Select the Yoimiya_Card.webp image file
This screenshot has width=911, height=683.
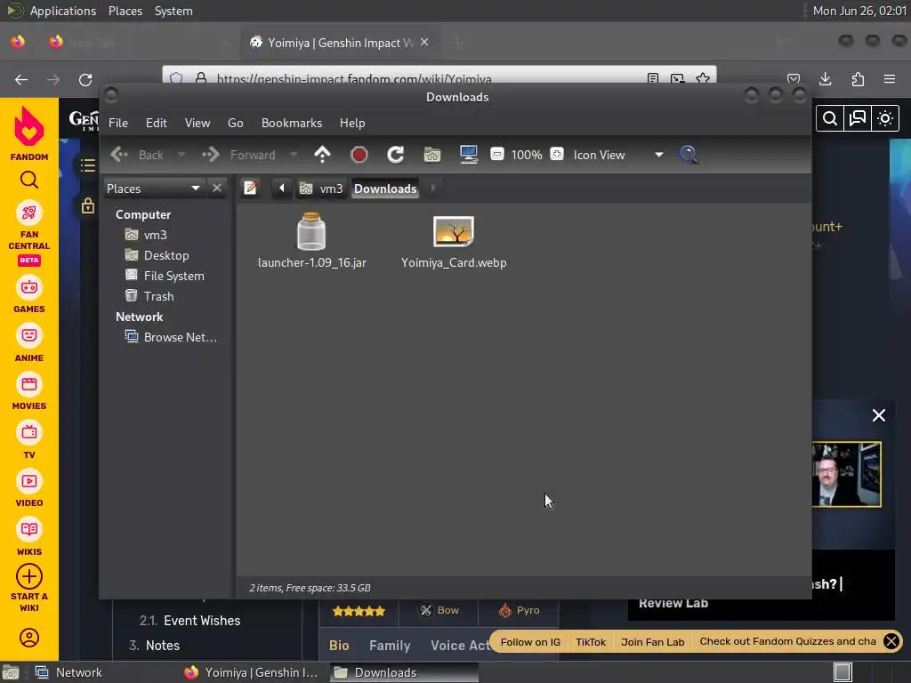(454, 241)
